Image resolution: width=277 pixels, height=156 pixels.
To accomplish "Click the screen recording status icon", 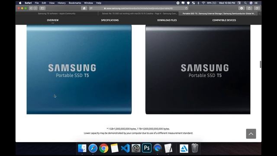I will 178,3.
